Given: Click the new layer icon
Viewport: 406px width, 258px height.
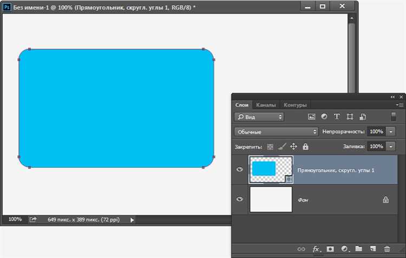Looking at the screenshot, I should tap(372, 249).
